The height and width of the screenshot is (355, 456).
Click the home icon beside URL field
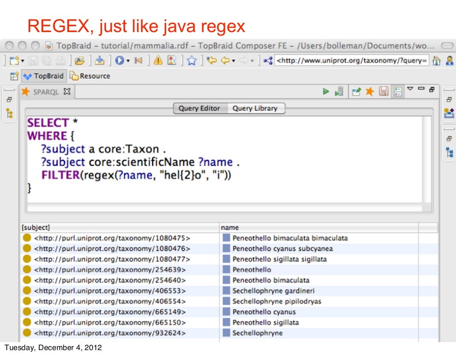[437, 61]
